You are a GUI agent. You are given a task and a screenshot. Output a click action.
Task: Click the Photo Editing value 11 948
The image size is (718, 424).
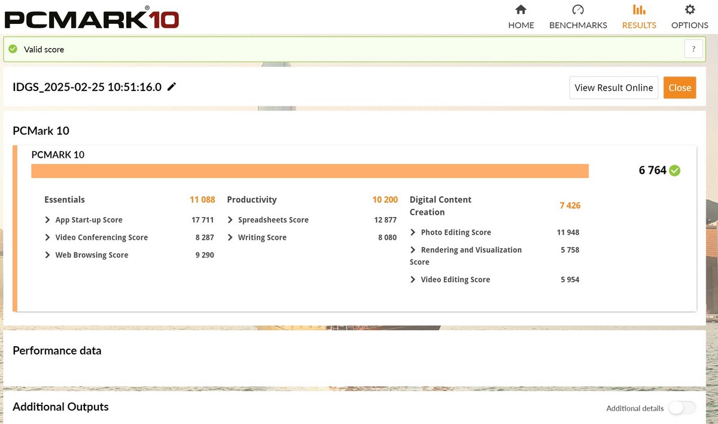pyautogui.click(x=568, y=233)
